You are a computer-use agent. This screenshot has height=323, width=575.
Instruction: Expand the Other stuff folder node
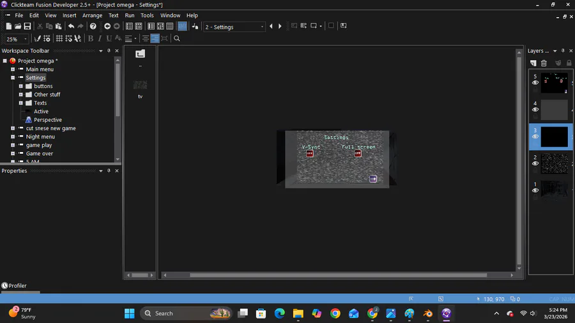(21, 94)
